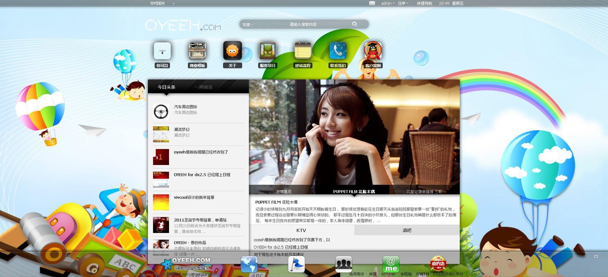Click the OYEEH.COM 8年PHP开发经验 banner
The width and height of the screenshot is (608, 277).
tap(186, 264)
